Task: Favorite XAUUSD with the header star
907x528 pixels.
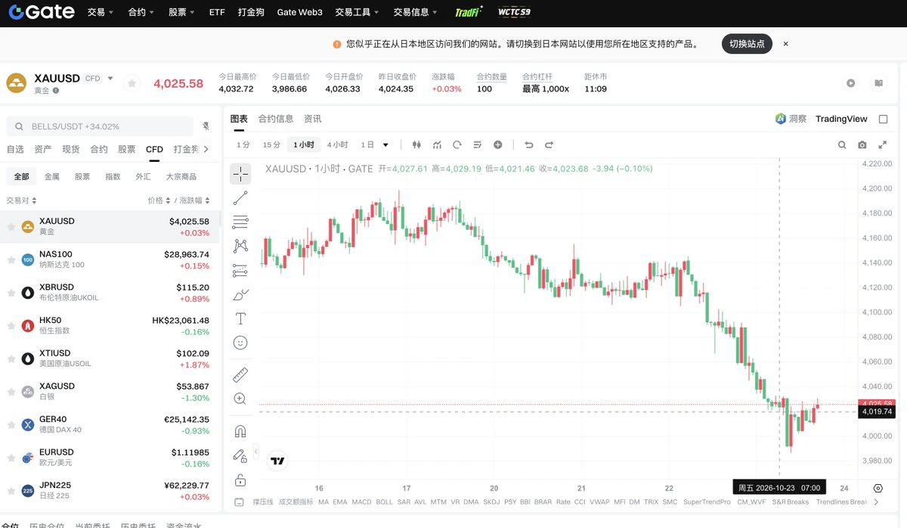Action: coord(132,83)
